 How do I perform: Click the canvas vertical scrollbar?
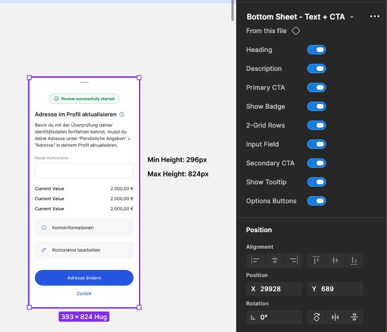click(x=233, y=11)
